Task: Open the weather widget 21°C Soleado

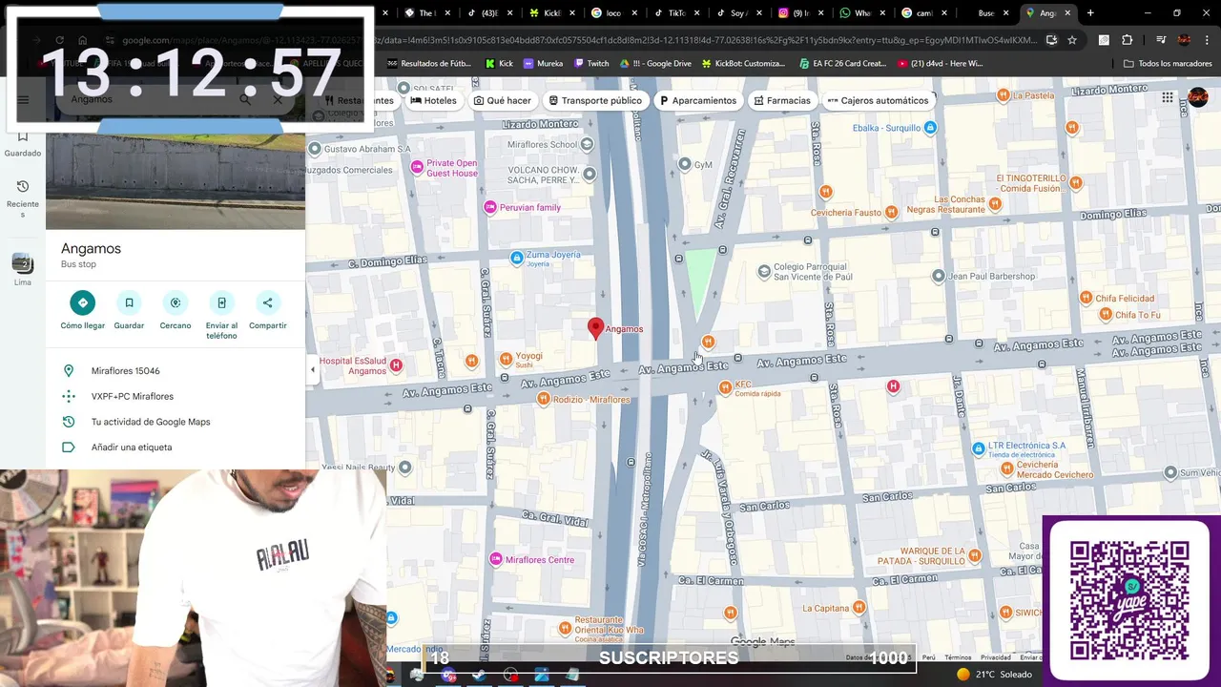Action: tap(995, 675)
